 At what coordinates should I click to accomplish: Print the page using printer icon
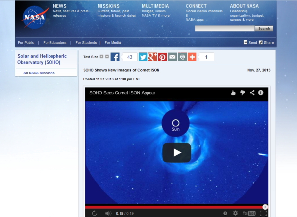point(182,57)
